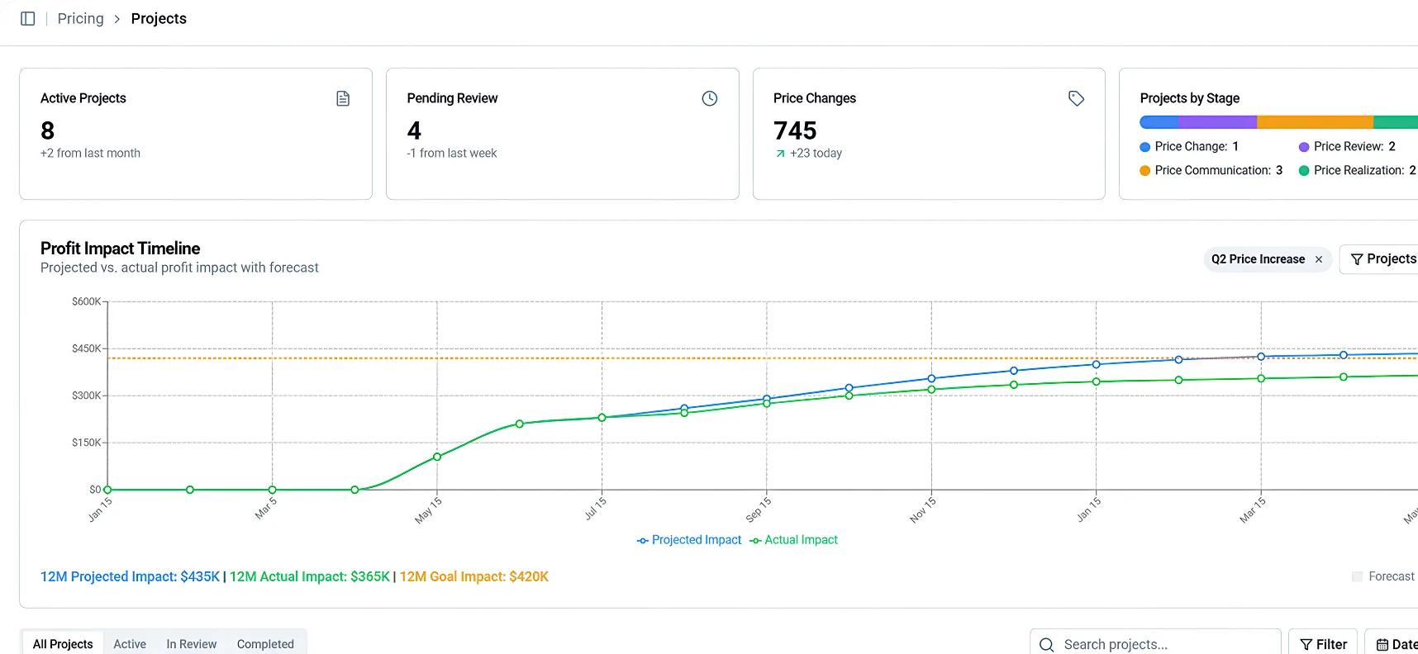
Task: Toggle the sidebar panel icon
Action: tap(27, 18)
